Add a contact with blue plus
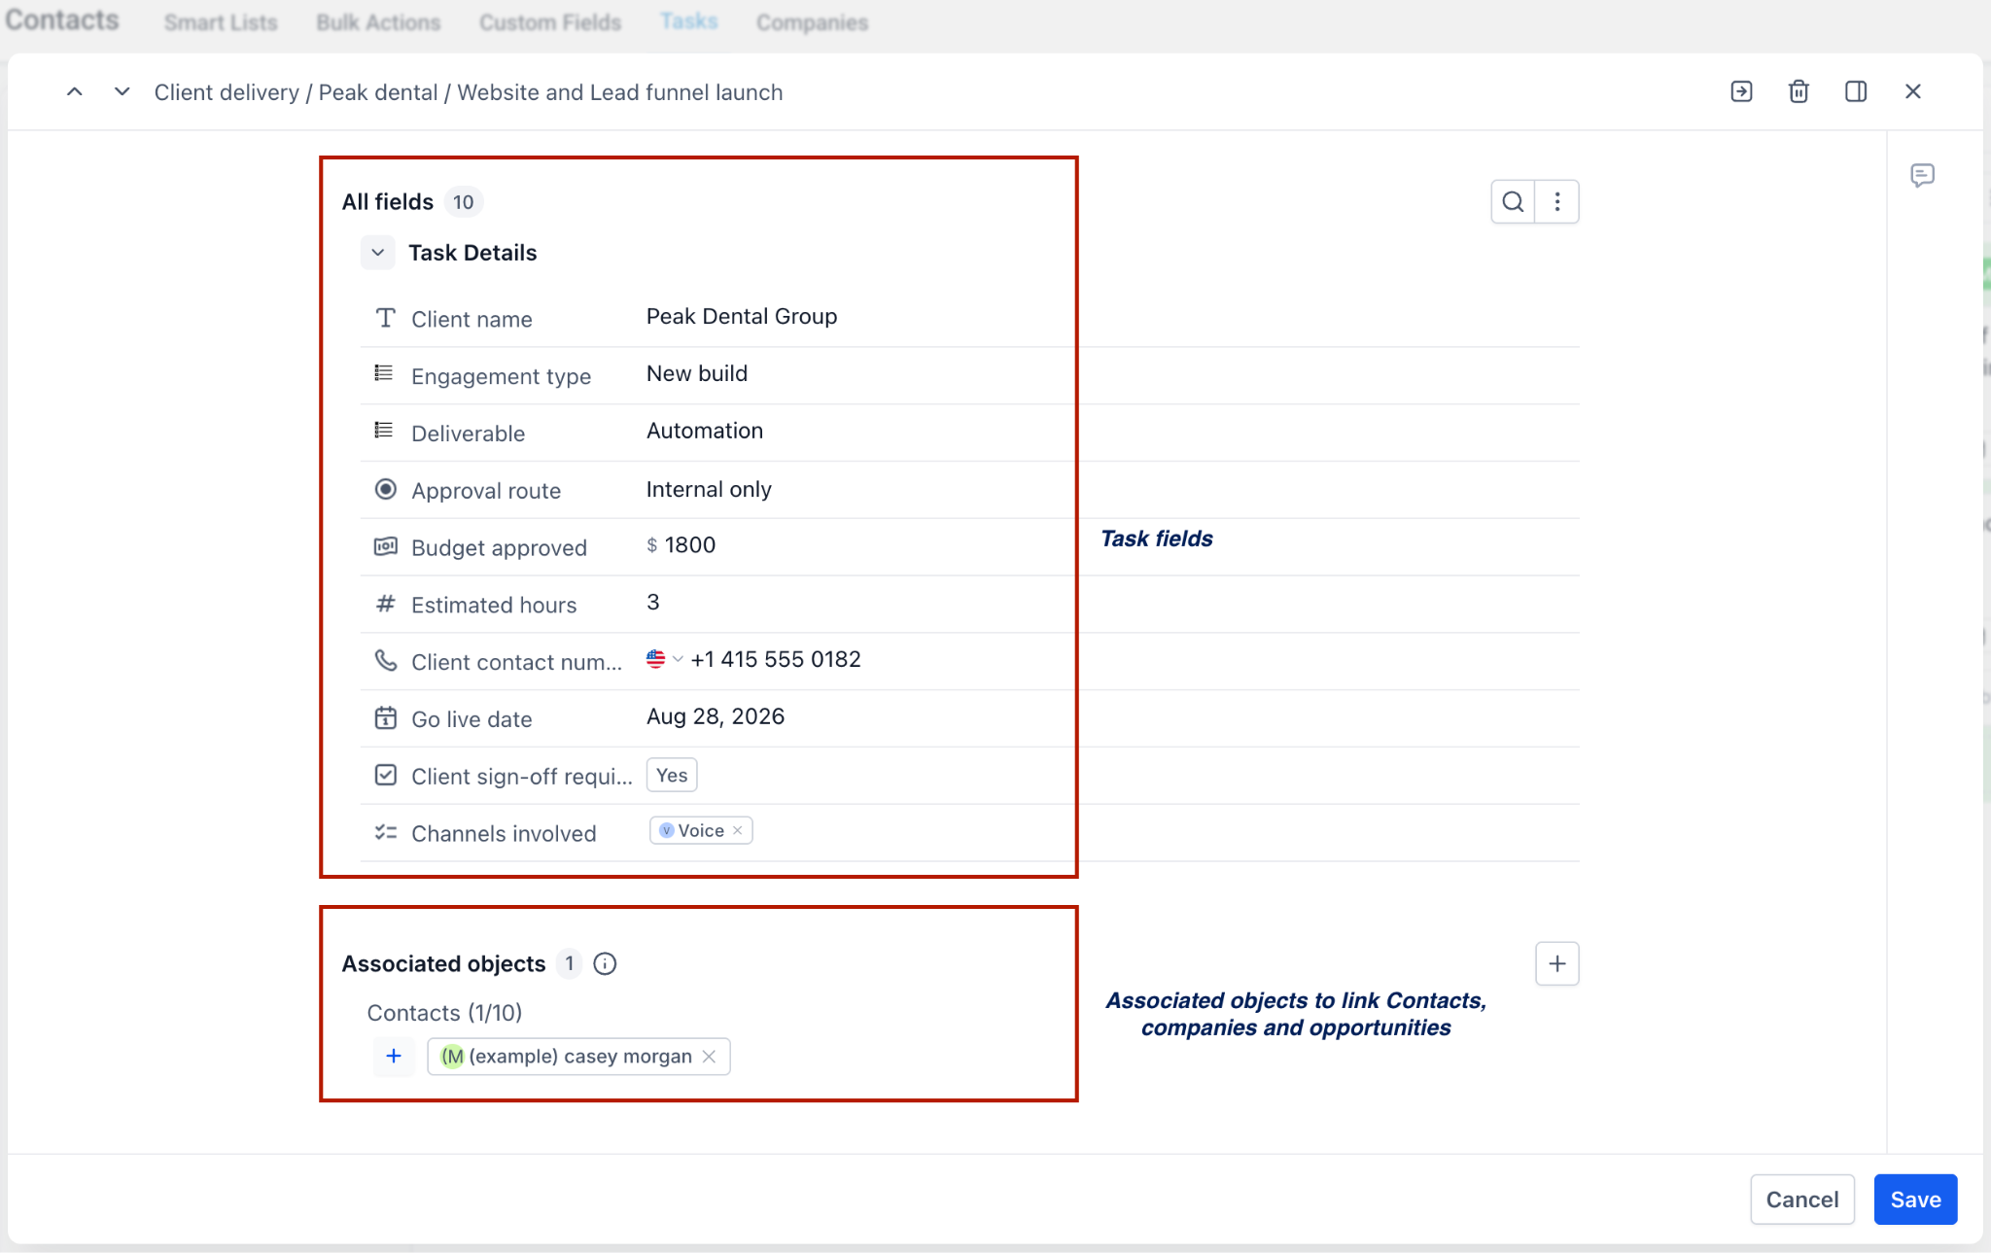Screen dimensions: 1991x1253 point(394,1056)
